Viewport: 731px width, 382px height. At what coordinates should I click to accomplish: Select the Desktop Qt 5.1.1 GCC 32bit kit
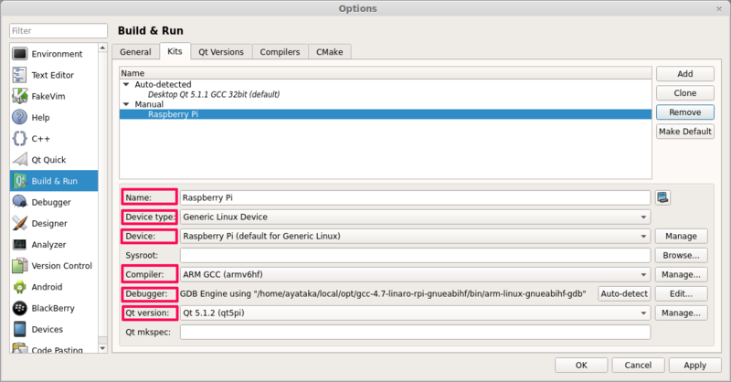pos(214,94)
